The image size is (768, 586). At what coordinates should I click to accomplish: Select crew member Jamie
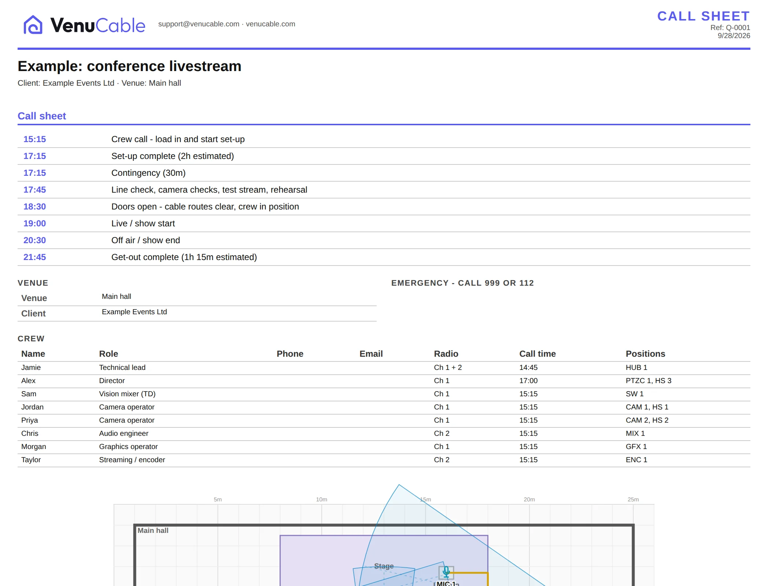(x=31, y=367)
